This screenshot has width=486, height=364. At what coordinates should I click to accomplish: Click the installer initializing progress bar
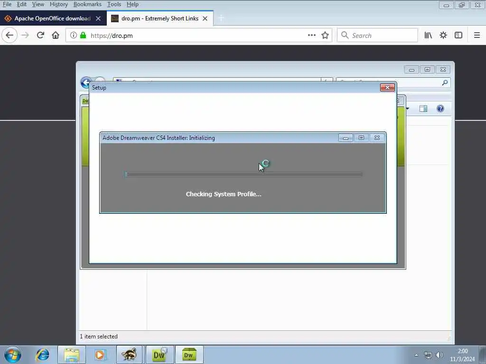(x=243, y=174)
